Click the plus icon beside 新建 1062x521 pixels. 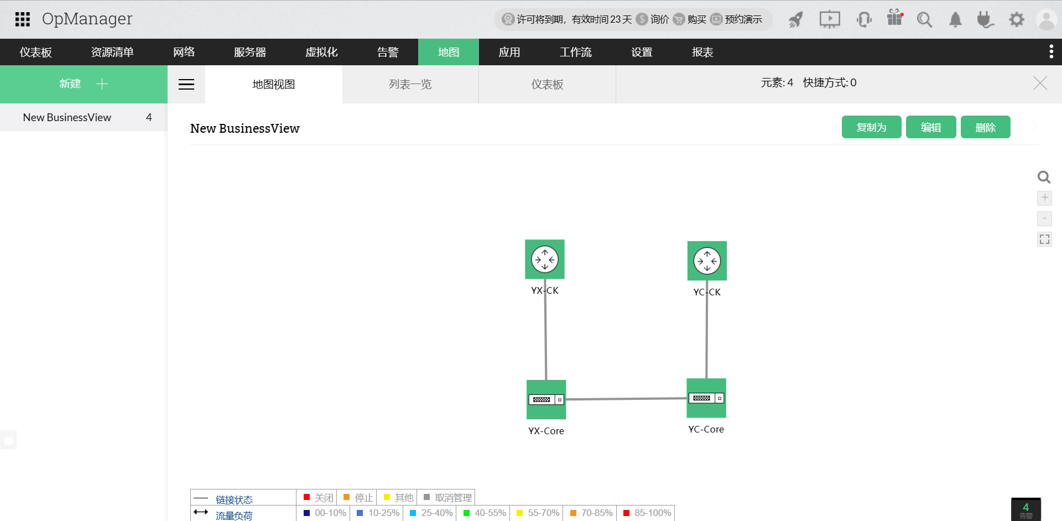click(x=102, y=84)
